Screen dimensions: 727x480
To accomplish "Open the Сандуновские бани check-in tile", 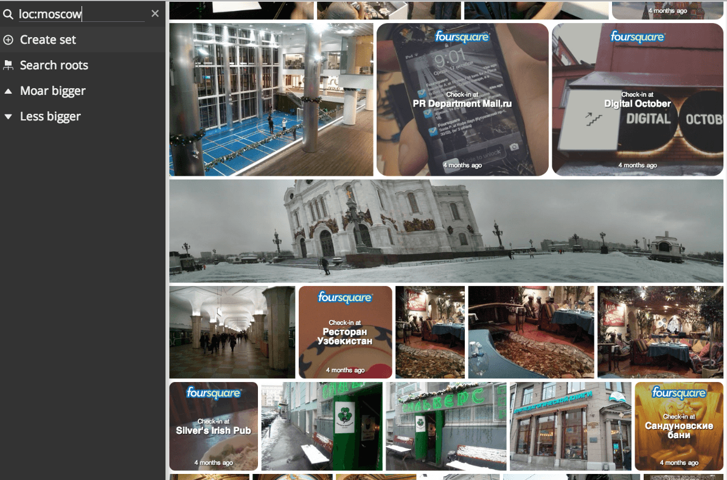I will (678, 426).
